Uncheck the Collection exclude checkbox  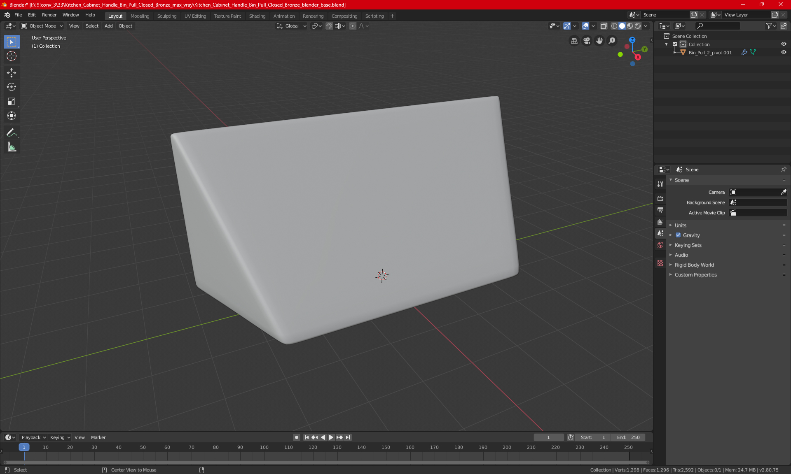675,44
